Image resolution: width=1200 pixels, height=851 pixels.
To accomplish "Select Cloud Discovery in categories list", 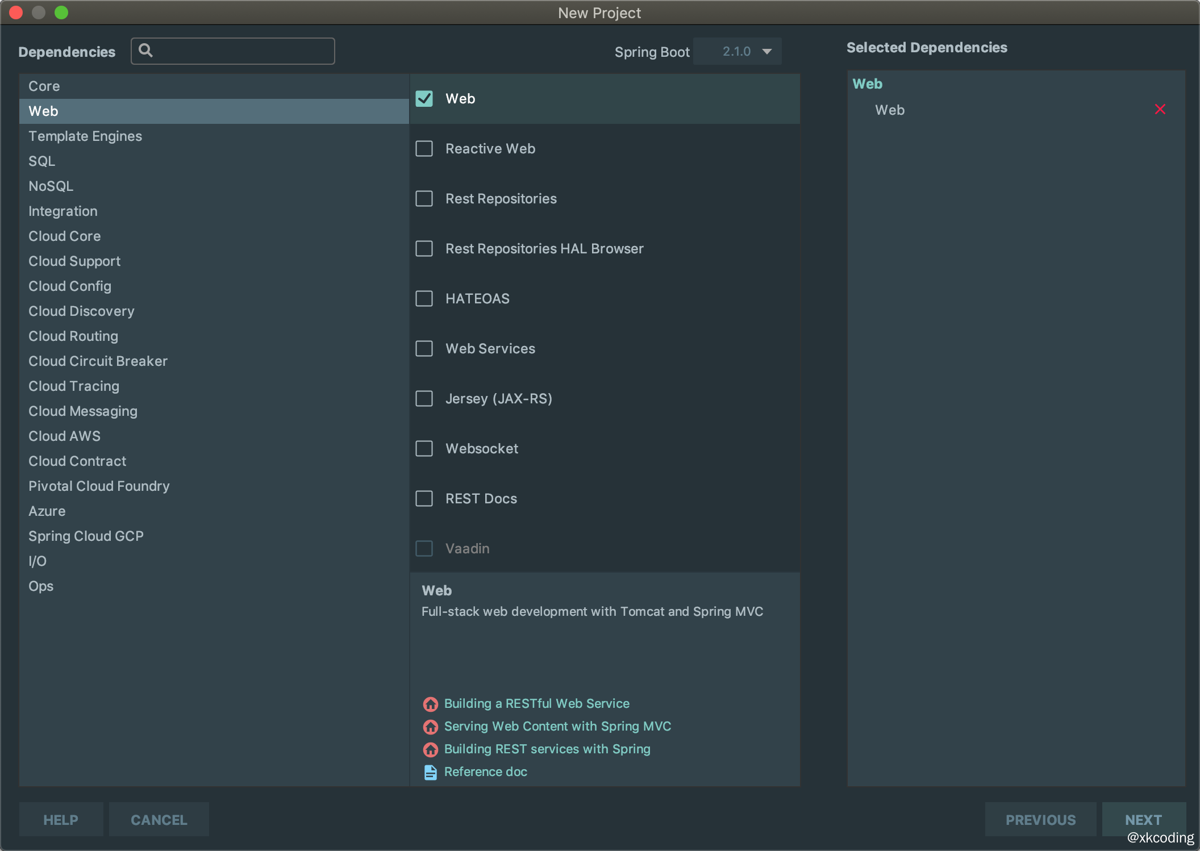I will pos(81,311).
